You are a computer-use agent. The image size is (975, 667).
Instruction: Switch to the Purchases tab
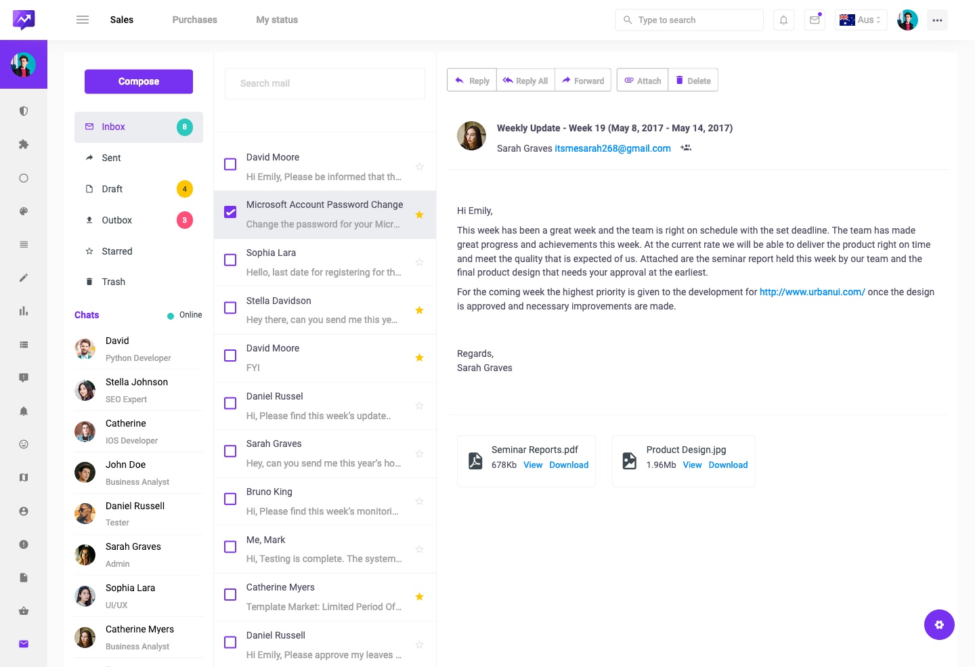(x=194, y=20)
